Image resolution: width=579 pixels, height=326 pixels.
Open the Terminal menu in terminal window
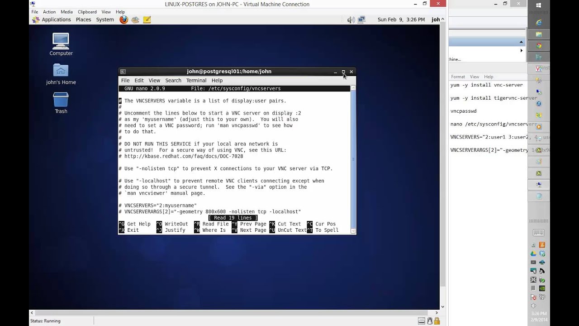tap(196, 80)
